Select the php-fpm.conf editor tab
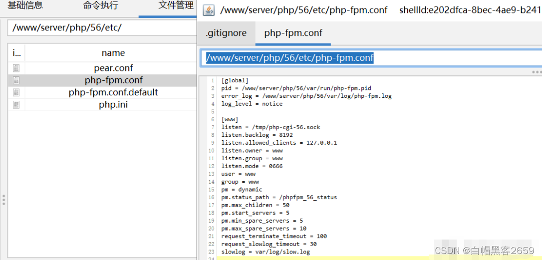542x260 pixels. coord(293,33)
